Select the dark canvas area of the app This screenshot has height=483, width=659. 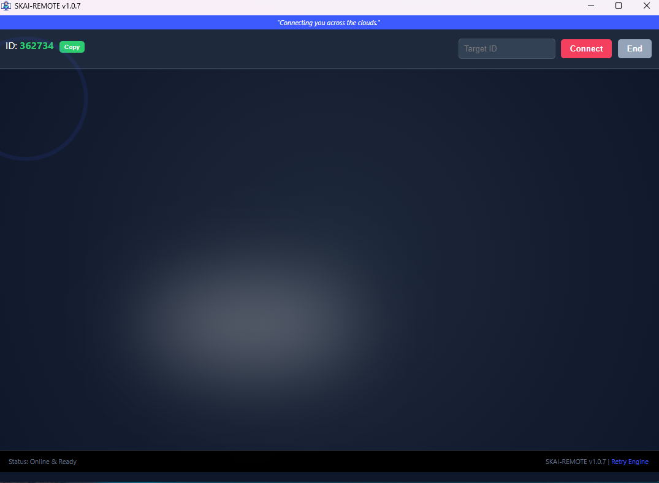(x=329, y=257)
